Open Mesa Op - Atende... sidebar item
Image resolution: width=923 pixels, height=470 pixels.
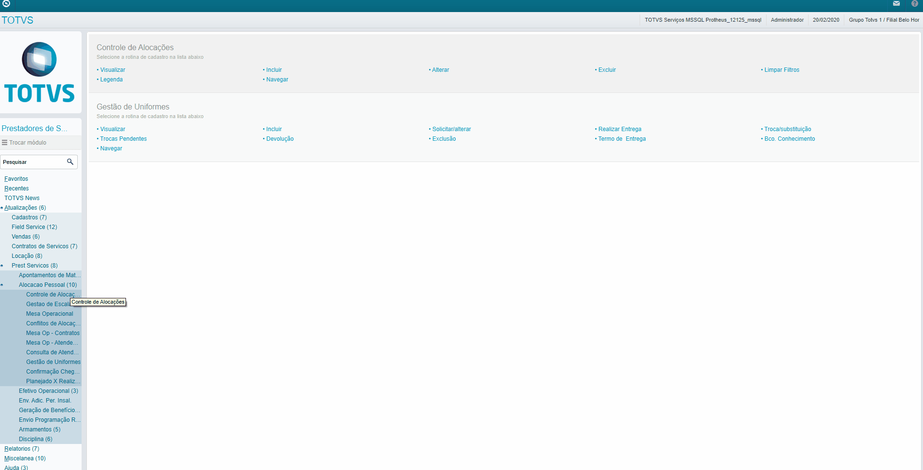(52, 343)
